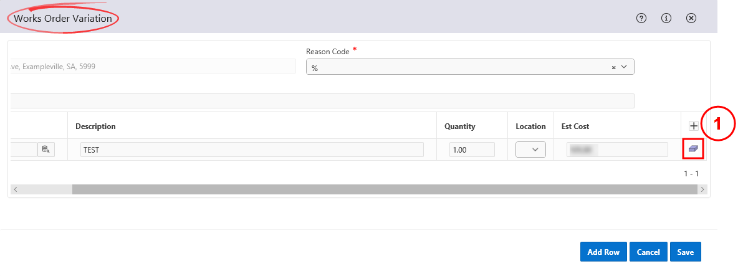Expand the Reason Code dropdown arrow
Image resolution: width=743 pixels, height=276 pixels.
[624, 67]
